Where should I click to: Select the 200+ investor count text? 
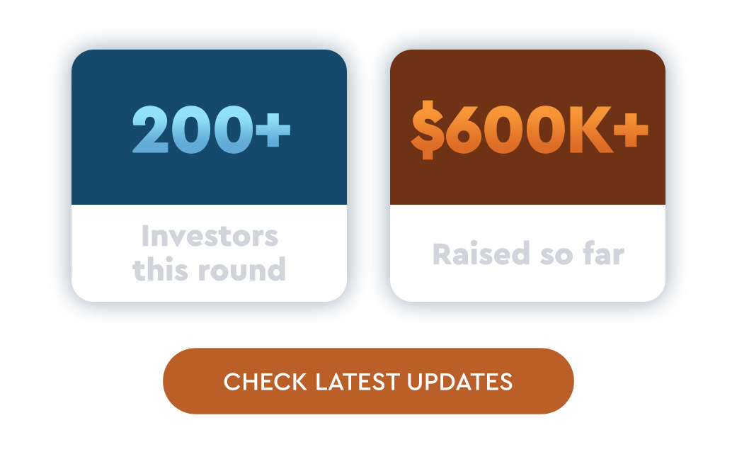[x=210, y=131]
